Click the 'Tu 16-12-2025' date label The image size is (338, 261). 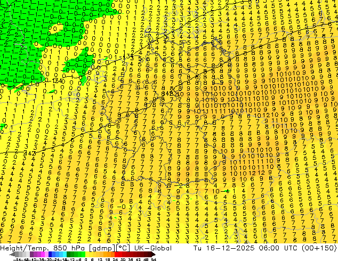[224, 248]
